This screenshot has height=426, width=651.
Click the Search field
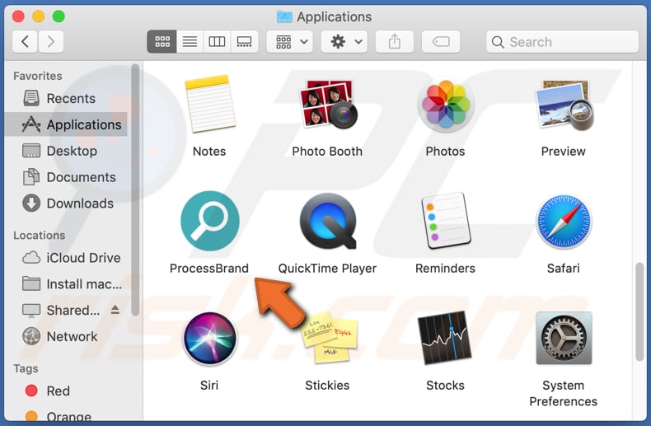coord(562,41)
